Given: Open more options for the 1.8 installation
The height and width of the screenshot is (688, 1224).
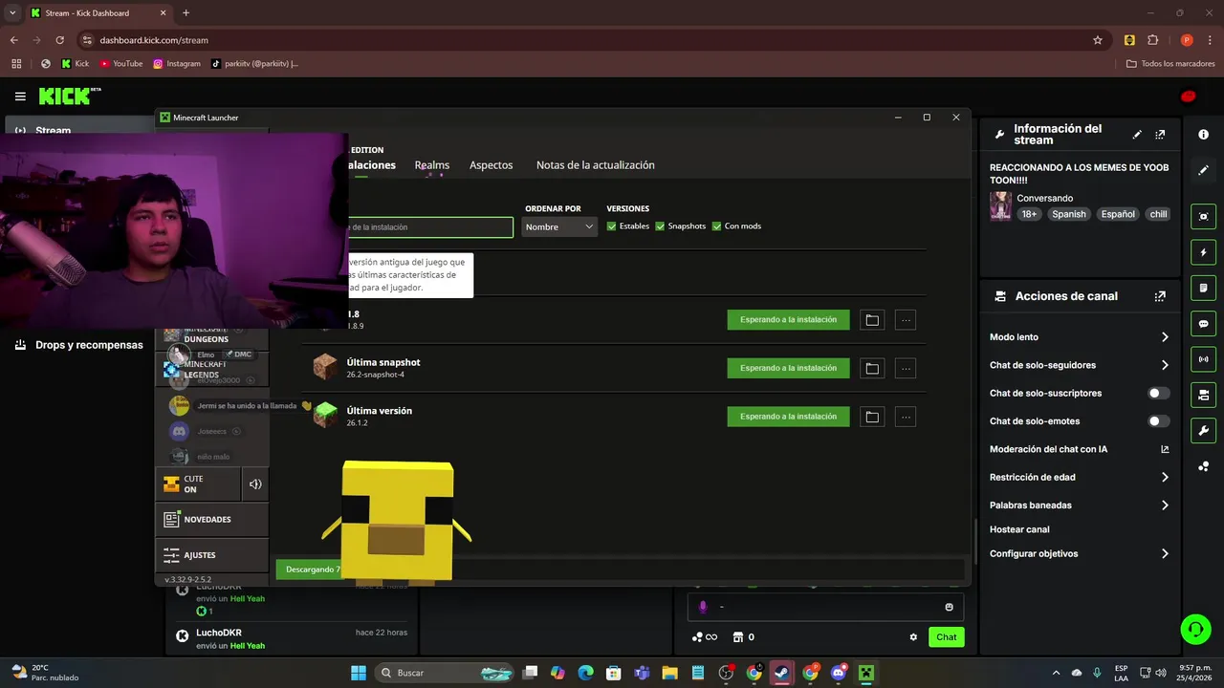Looking at the screenshot, I should click(x=906, y=320).
